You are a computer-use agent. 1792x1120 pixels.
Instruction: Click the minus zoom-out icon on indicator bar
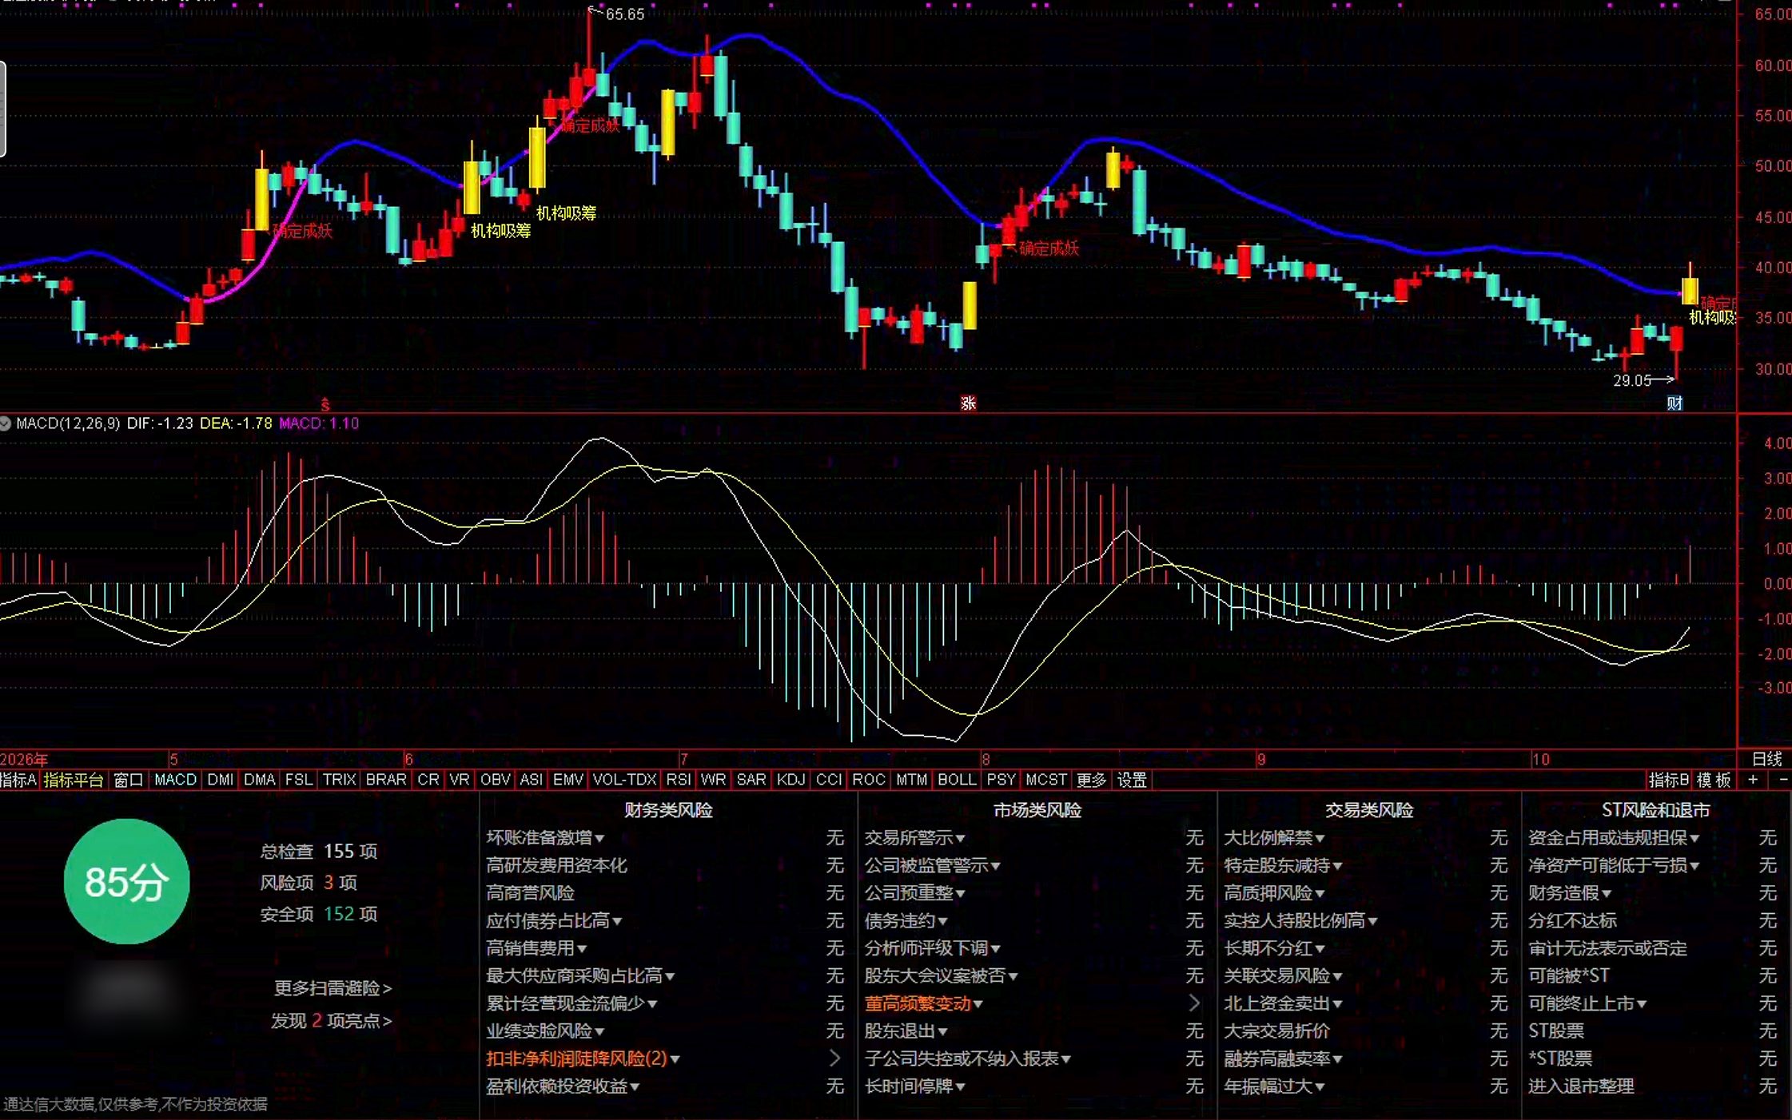[1782, 780]
